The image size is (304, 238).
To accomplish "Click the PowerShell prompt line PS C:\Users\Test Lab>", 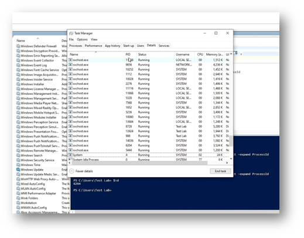I will [x=93, y=190].
